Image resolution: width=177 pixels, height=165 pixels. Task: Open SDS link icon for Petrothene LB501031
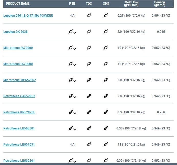[106, 145]
